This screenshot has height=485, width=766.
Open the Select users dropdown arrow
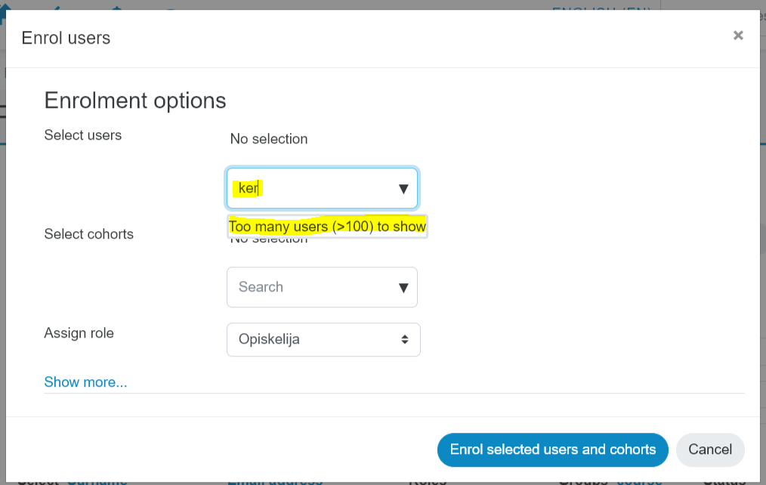[403, 189]
